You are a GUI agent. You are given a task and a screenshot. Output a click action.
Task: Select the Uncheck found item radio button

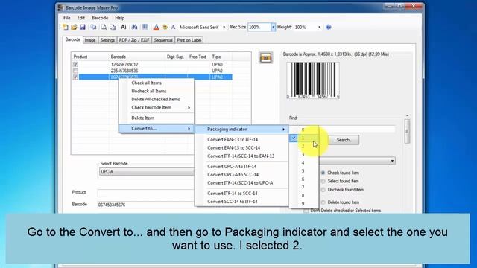click(323, 190)
